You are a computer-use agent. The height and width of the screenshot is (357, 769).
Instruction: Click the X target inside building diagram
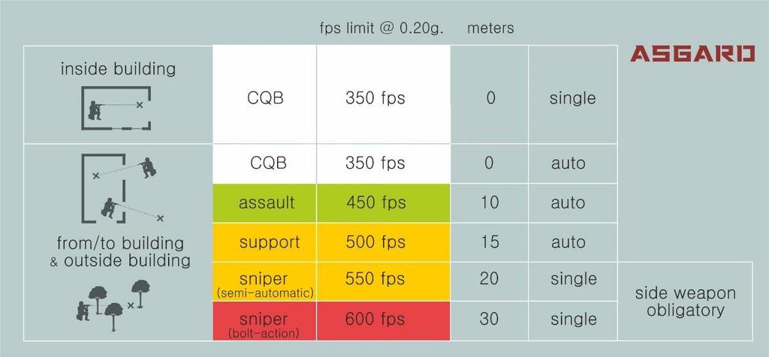pyautogui.click(x=140, y=105)
